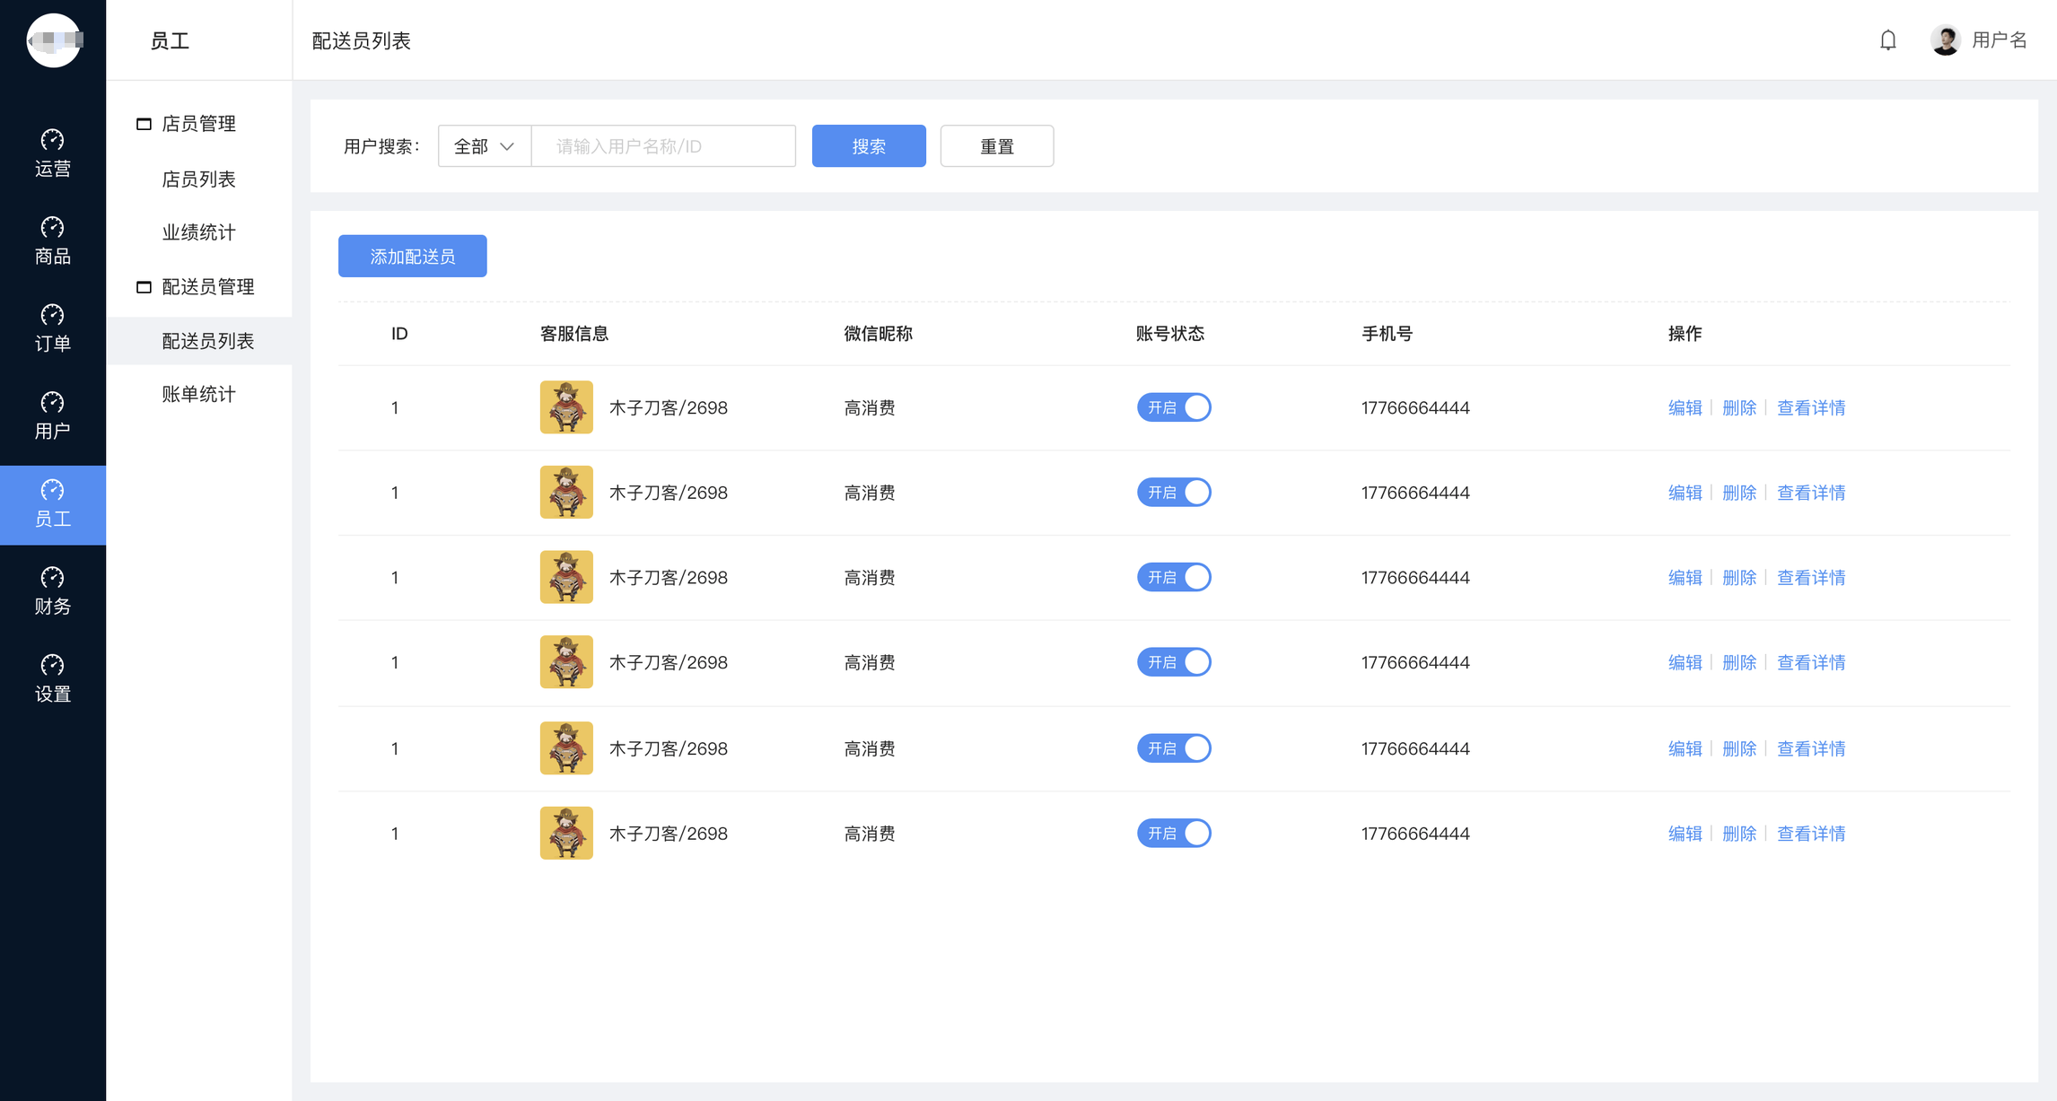Go to 业绩统计 page
The width and height of the screenshot is (2057, 1101).
[198, 232]
